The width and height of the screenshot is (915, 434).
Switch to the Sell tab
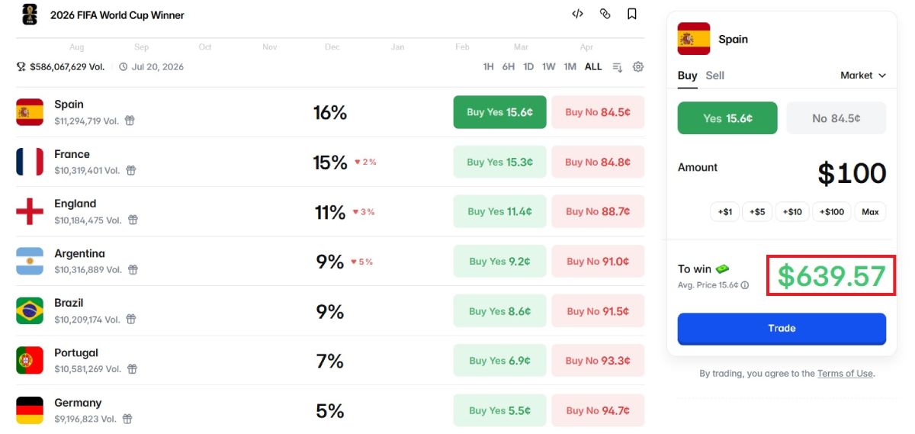(714, 76)
